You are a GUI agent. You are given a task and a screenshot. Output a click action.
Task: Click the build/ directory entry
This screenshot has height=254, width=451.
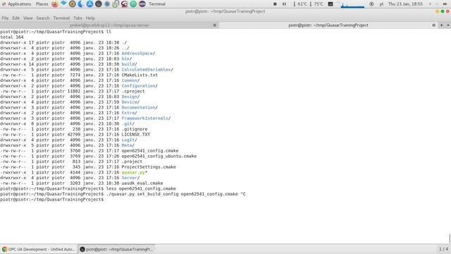tap(129, 64)
